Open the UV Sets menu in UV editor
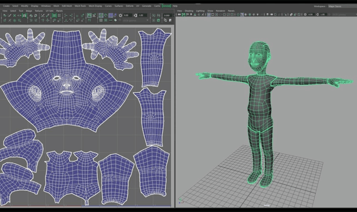 pyautogui.click(x=49, y=11)
